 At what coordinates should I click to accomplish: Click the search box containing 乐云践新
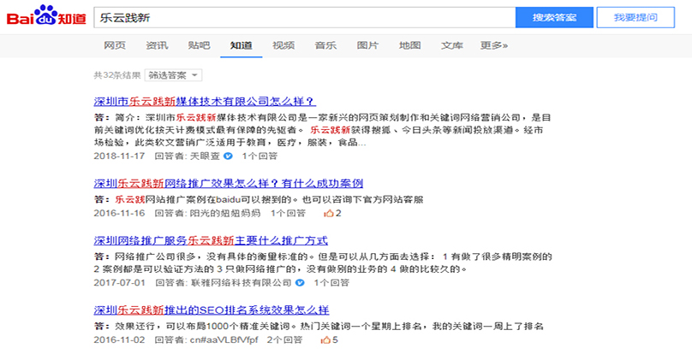pyautogui.click(x=305, y=18)
